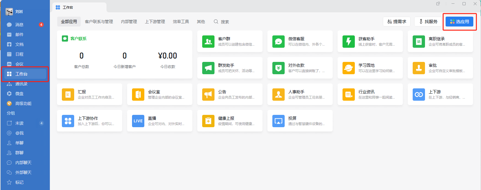Screen dimensions: 481x190
Task: Click the blue 选应用 button
Action: coord(459,22)
